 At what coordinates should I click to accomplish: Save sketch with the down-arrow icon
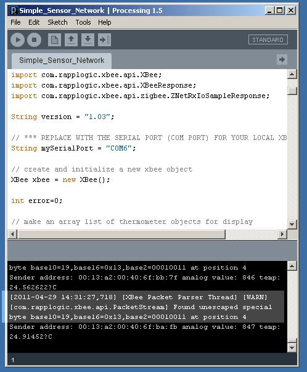[88, 39]
